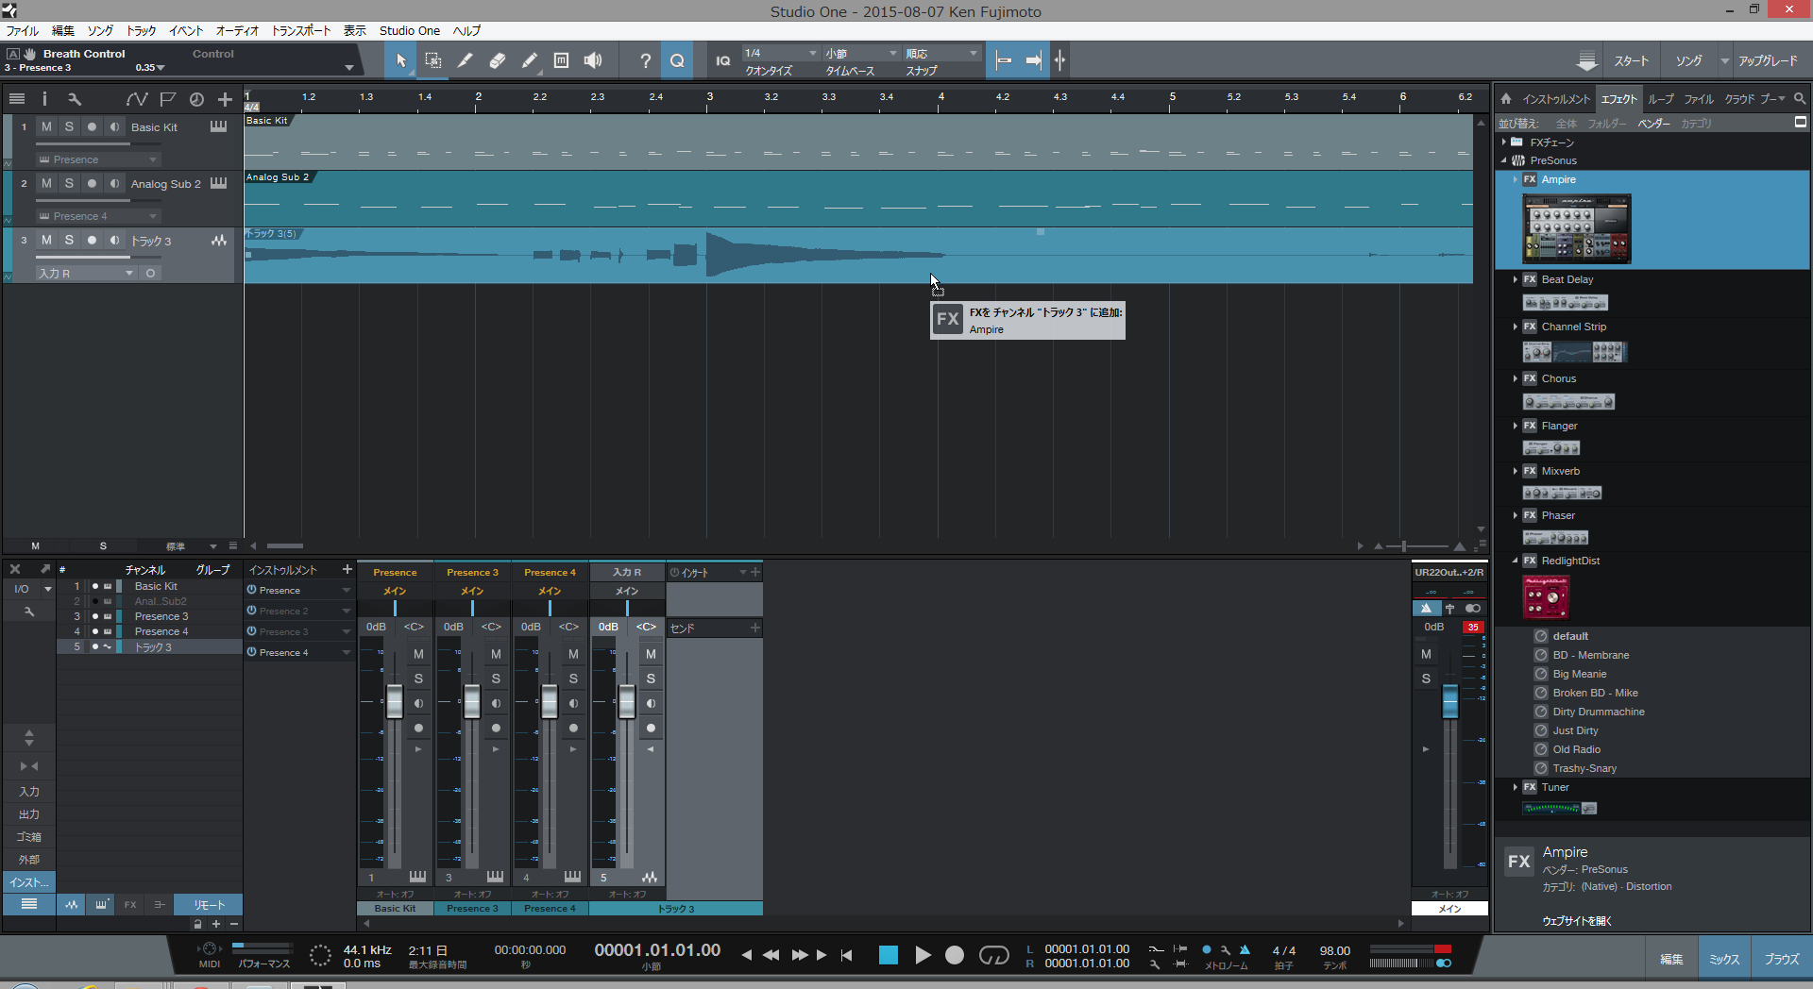
Task: Open the snap 順応 dropdown
Action: [942, 53]
